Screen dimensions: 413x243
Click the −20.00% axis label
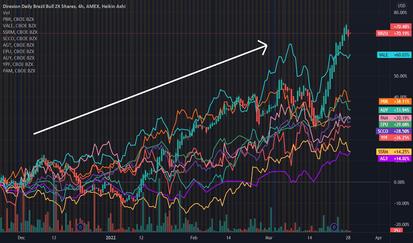coord(401,224)
